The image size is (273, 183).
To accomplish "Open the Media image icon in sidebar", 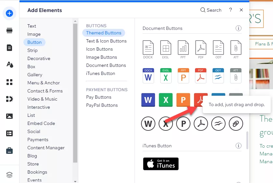I will click(9, 116).
